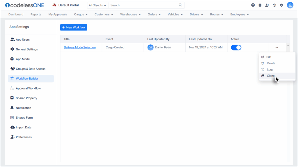298x167 pixels.
Task: Click the New Workflow button
Action: [x=73, y=27]
